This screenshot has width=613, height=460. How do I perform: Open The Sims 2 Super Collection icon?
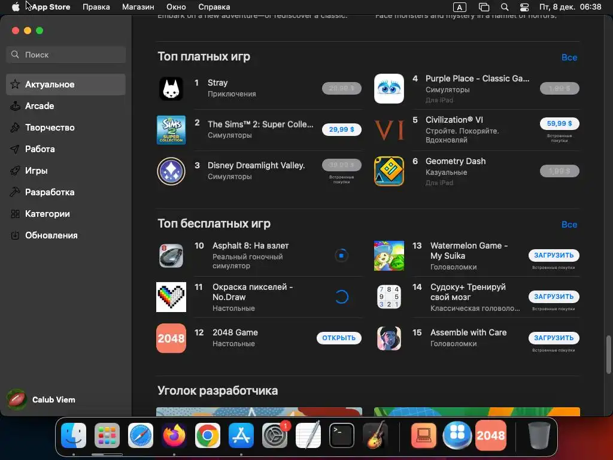tap(171, 130)
